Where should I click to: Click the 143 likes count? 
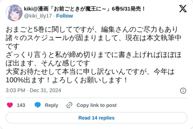[x=21, y=105]
